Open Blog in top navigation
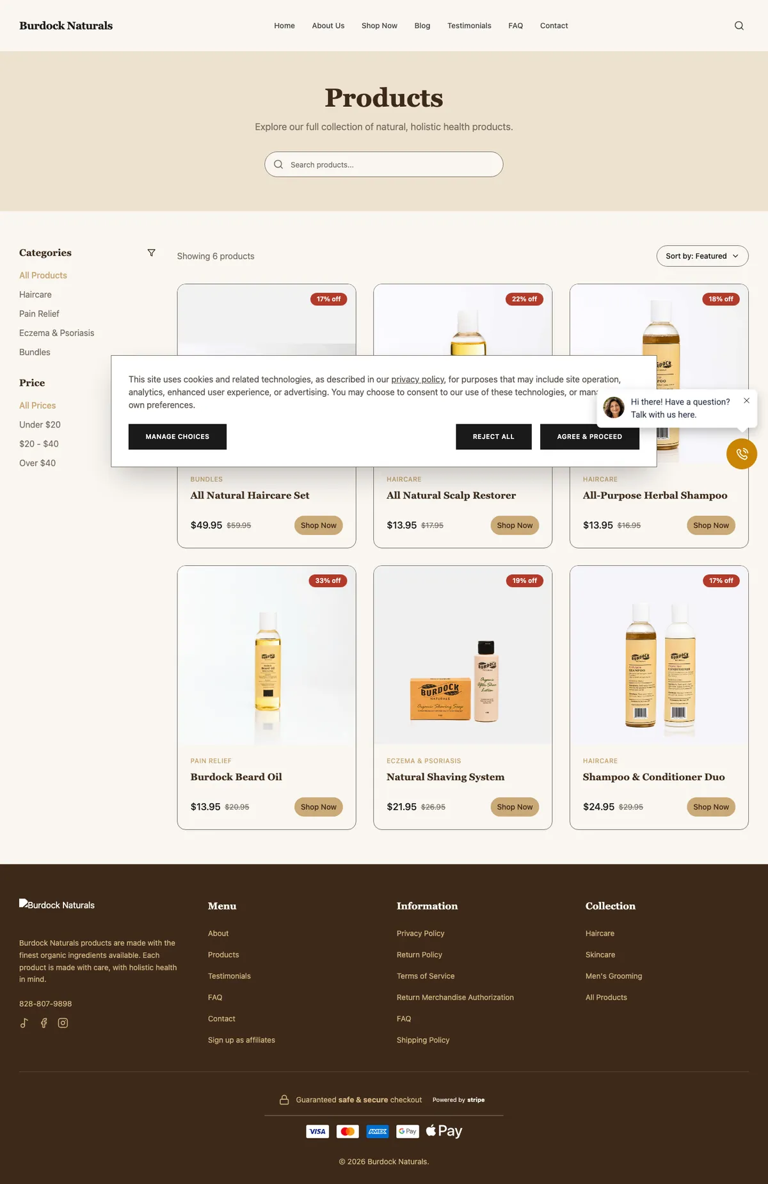 click(422, 26)
